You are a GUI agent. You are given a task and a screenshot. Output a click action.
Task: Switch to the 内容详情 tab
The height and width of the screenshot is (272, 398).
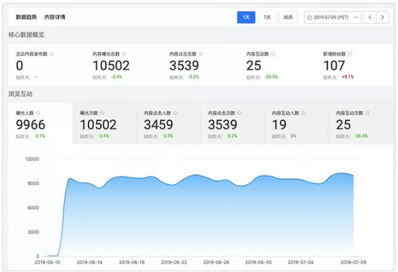coord(55,17)
